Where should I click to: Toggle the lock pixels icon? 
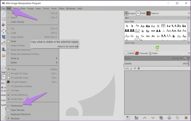pos(131,68)
